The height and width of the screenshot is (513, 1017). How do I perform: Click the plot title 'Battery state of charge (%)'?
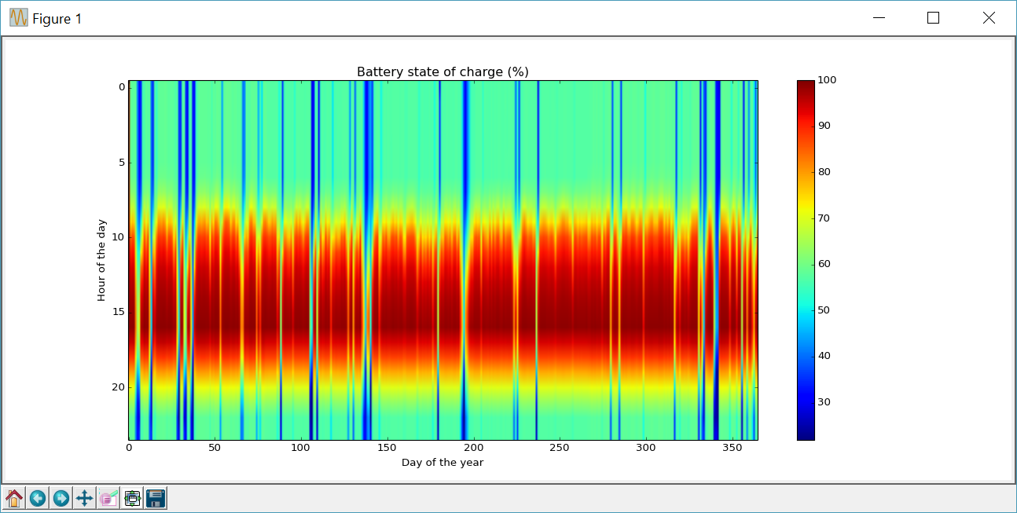click(442, 72)
